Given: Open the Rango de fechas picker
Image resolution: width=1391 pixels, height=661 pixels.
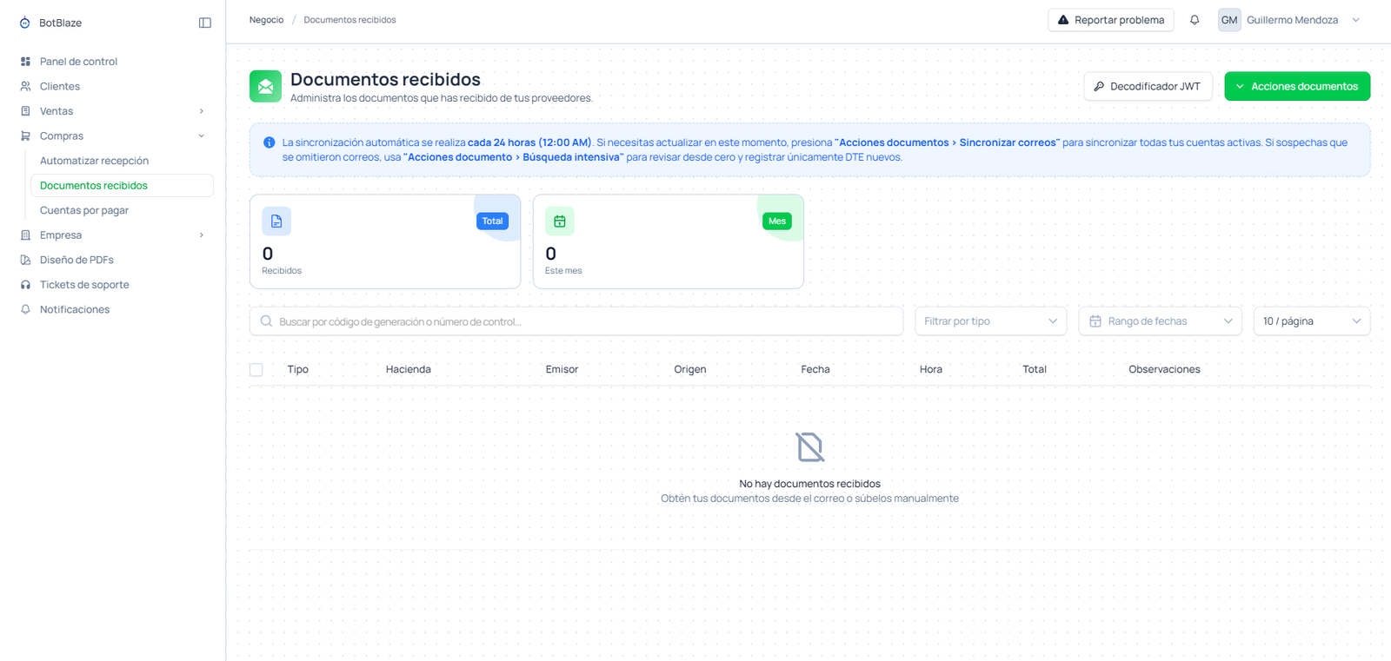Looking at the screenshot, I should pos(1160,321).
